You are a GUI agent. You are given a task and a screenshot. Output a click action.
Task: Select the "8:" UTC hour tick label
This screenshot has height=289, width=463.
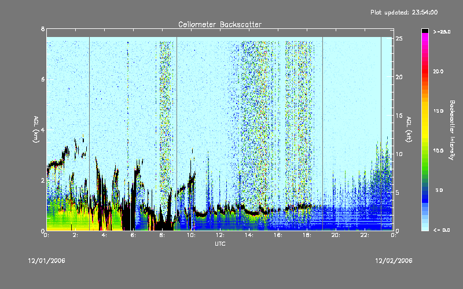[x=162, y=235]
